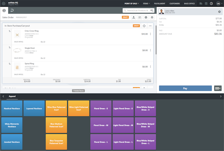Image resolution: width=224 pixels, height=151 pixels.
Task: Click the Criss-Cross Ring item name
Action: 32,31
